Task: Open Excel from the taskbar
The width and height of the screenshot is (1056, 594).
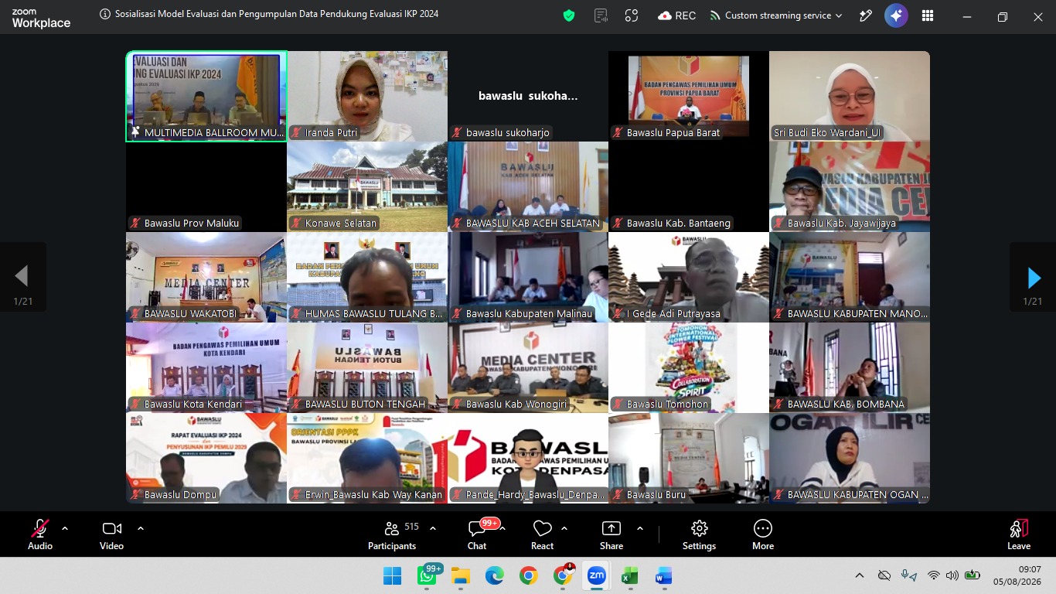Action: tap(630, 576)
